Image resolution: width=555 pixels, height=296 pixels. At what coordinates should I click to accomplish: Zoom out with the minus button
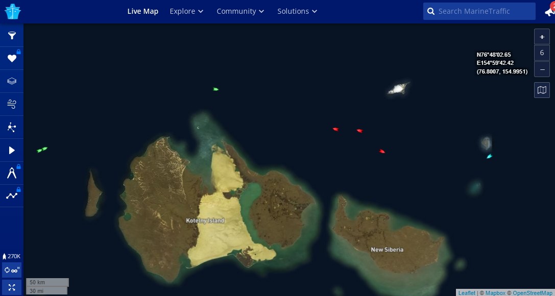point(542,69)
